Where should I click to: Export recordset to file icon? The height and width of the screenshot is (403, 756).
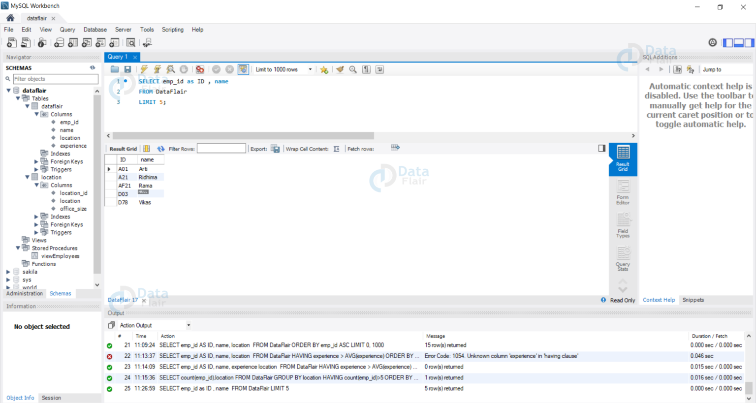275,149
